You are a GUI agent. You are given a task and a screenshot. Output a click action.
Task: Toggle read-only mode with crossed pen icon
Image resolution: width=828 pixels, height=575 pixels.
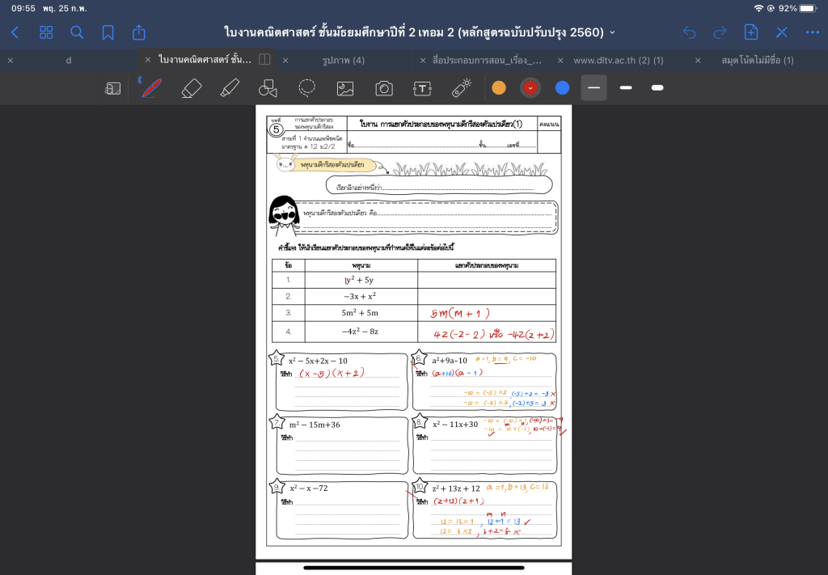[x=782, y=32]
